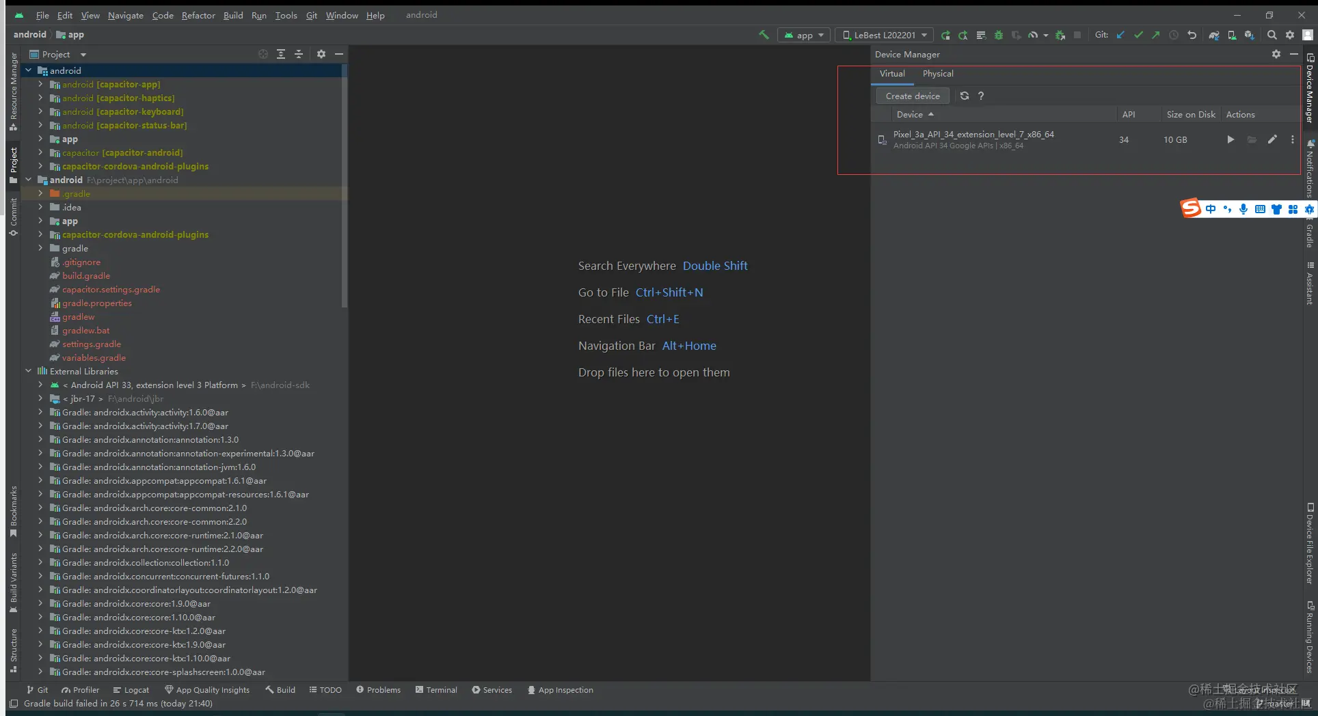Image resolution: width=1318 pixels, height=716 pixels.
Task: Open the Resource Manager side tab
Action: 14,92
